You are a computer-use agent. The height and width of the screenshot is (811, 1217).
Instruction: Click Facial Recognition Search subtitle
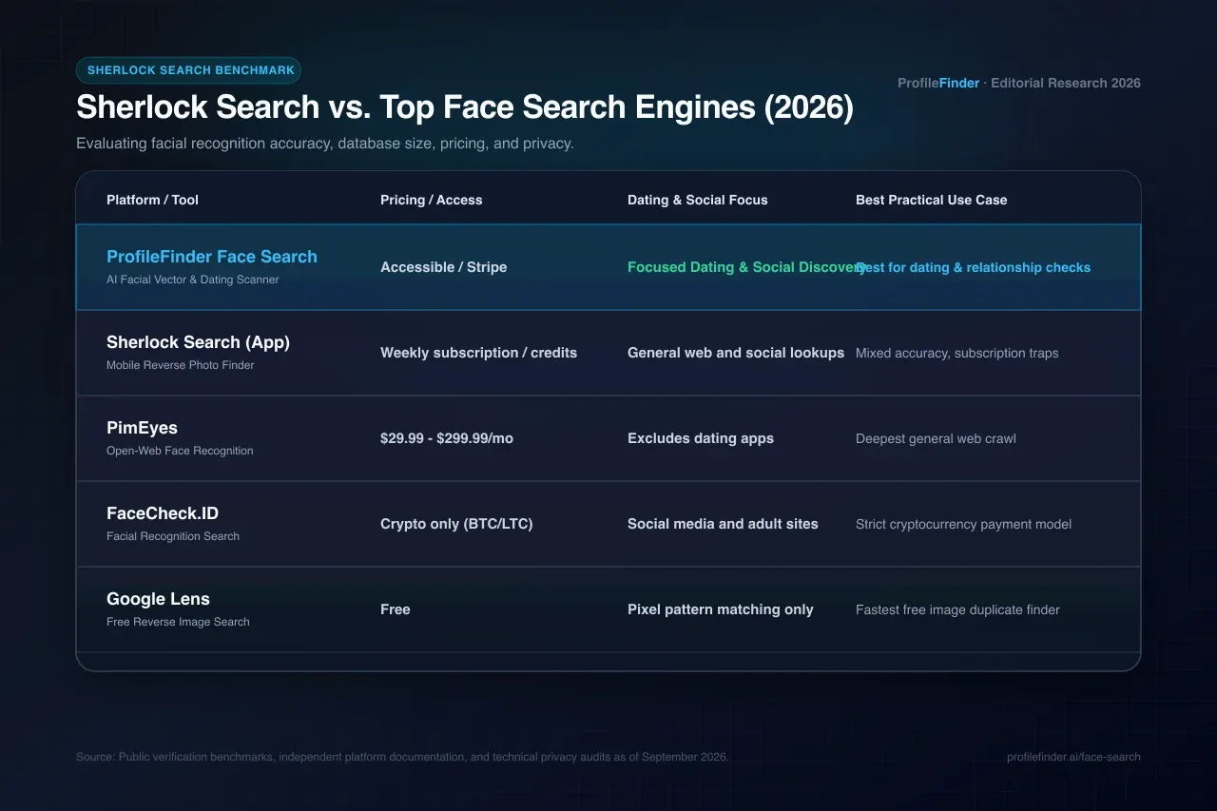pyautogui.click(x=173, y=536)
